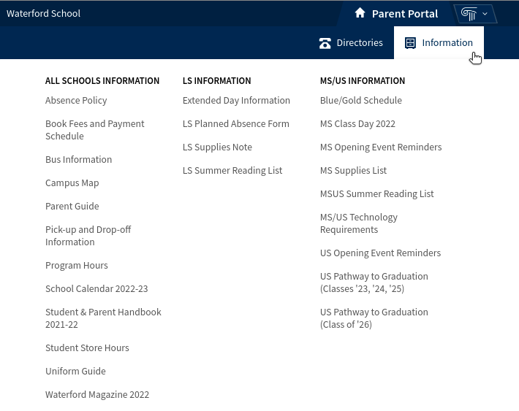Open the school logo account dropdown
This screenshot has height=411, width=519.
[474, 14]
